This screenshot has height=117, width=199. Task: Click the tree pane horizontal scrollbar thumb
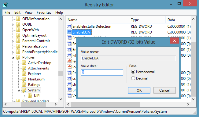[33, 104]
